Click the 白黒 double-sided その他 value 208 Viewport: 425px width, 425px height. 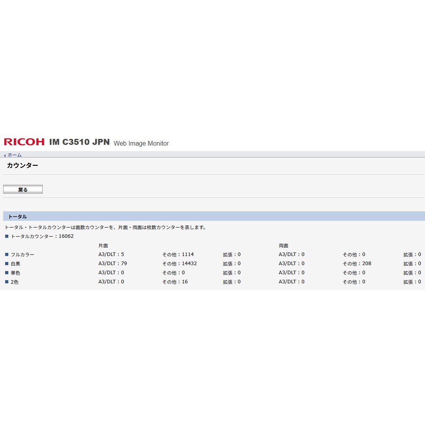tap(366, 264)
